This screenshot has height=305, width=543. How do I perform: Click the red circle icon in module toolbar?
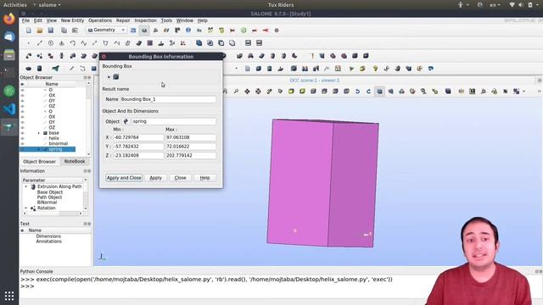click(277, 30)
